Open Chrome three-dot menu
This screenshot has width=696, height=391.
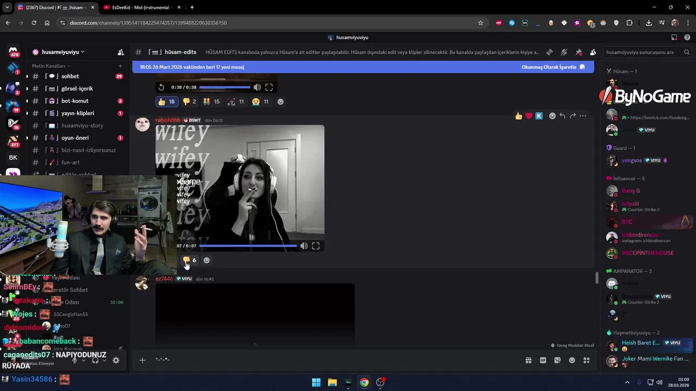(687, 23)
